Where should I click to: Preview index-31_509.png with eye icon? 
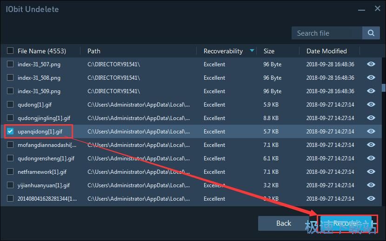(x=371, y=91)
